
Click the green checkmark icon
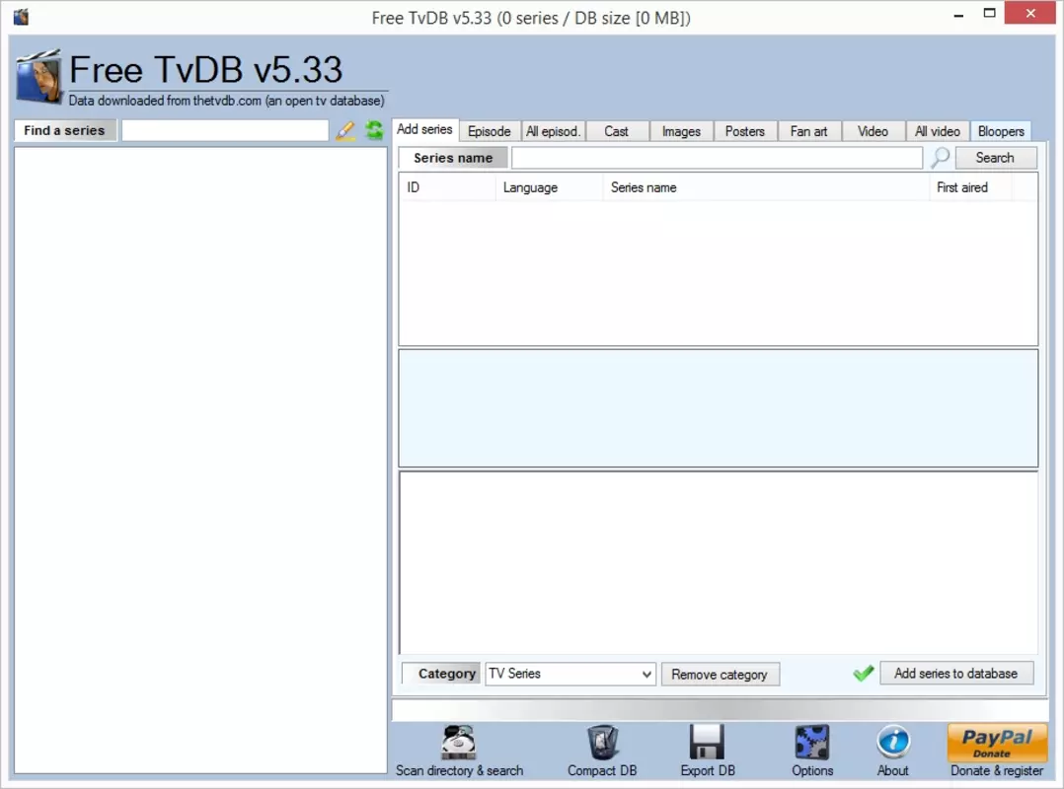(x=863, y=673)
